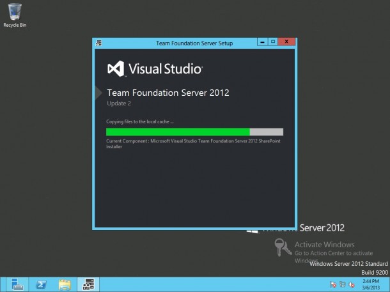Open Server Manager from the taskbar
The height and width of the screenshot is (292, 390).
coord(17,284)
